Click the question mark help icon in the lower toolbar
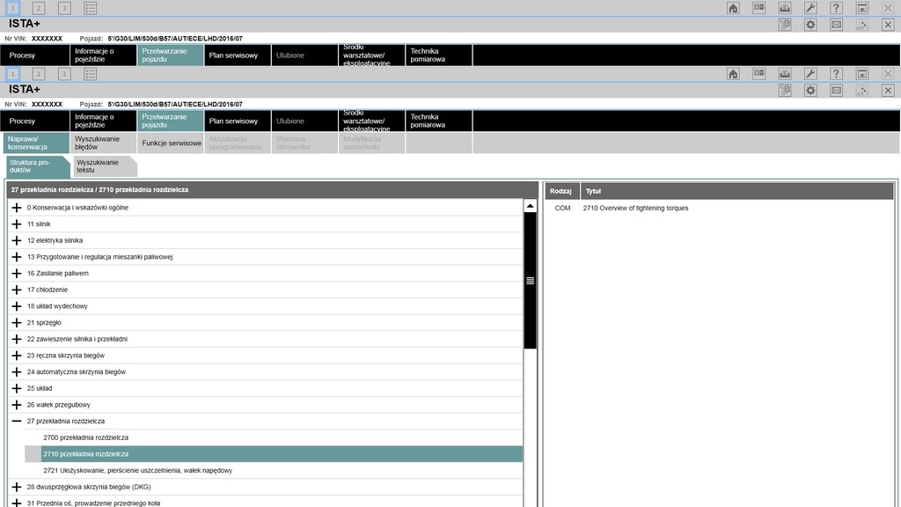The image size is (901, 507). coord(836,74)
